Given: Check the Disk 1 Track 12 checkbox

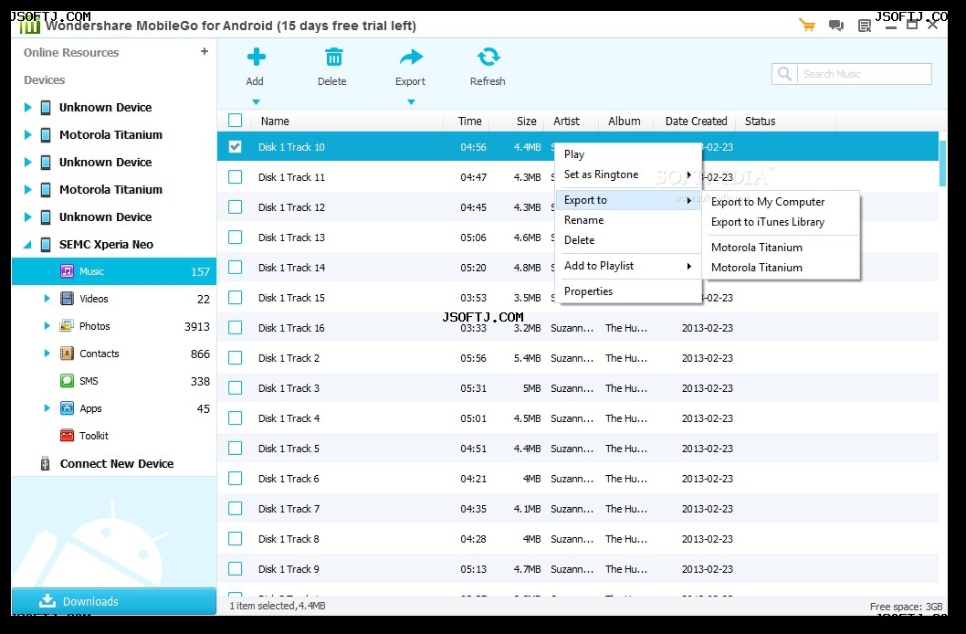Looking at the screenshot, I should point(235,207).
